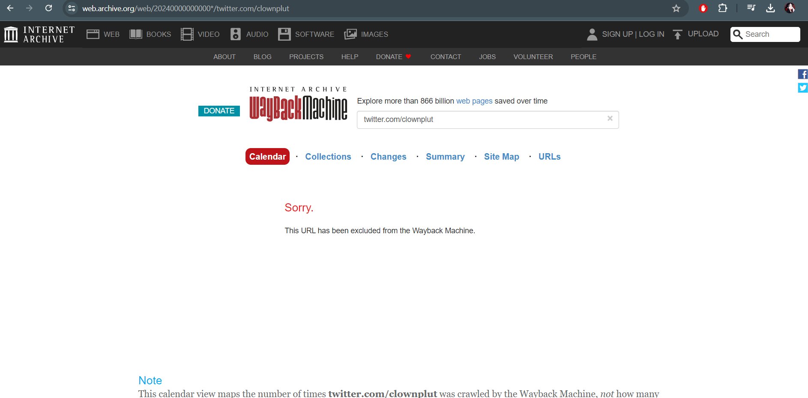Share via the Twitter bird icon
The height and width of the screenshot is (398, 808).
click(x=803, y=88)
